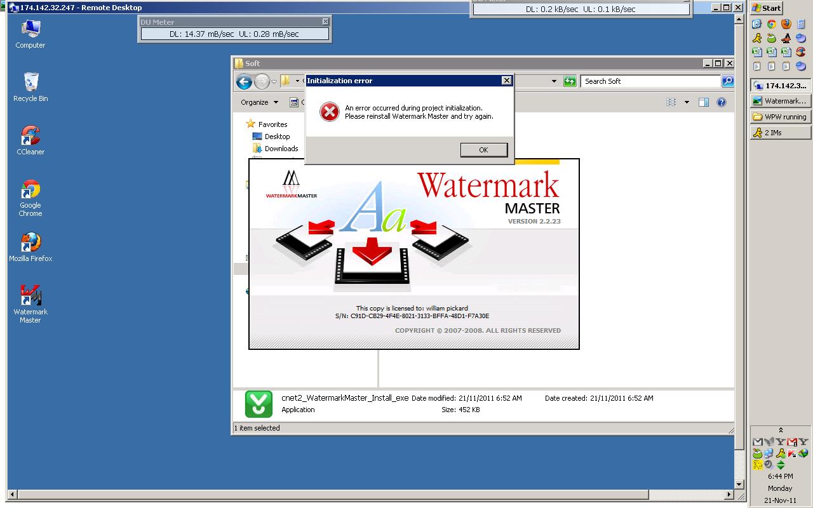This screenshot has width=813, height=508.
Task: Select the CCleaner desktop shortcut
Action: pyautogui.click(x=30, y=140)
